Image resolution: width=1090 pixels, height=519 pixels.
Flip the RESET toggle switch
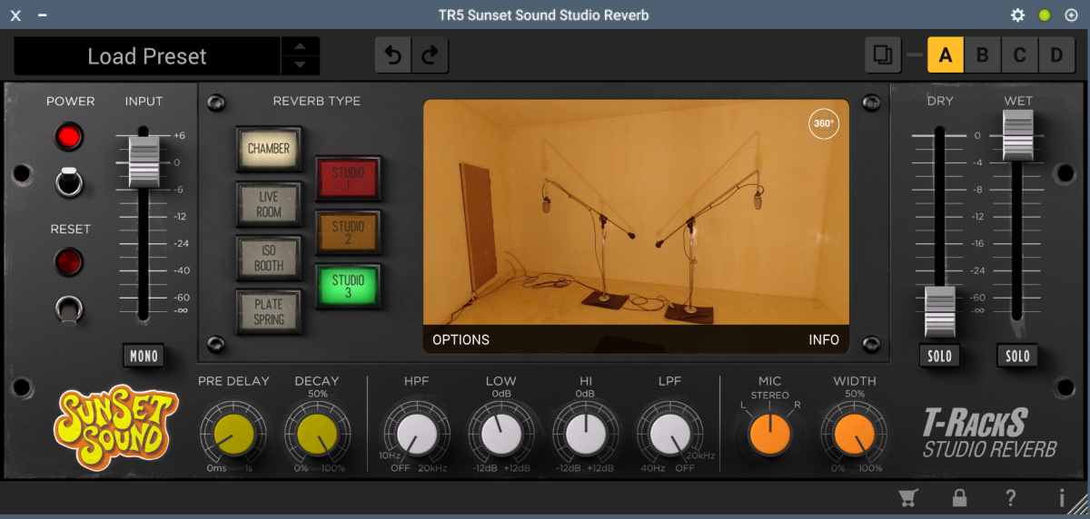point(69,310)
